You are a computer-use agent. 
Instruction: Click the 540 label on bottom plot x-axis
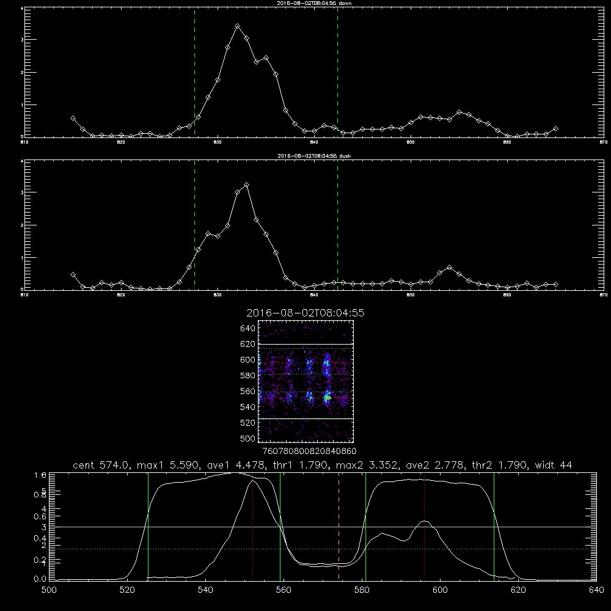[205, 590]
